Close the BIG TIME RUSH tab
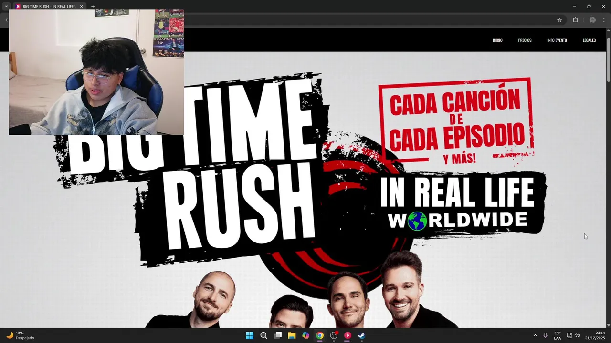The height and width of the screenshot is (343, 611). coord(81,6)
